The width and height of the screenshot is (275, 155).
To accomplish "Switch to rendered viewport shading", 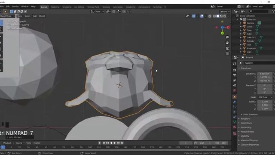I will click(x=225, y=16).
